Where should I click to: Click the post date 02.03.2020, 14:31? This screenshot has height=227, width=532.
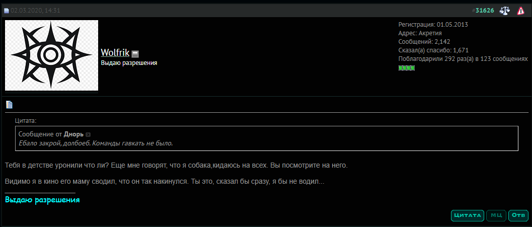[35, 11]
